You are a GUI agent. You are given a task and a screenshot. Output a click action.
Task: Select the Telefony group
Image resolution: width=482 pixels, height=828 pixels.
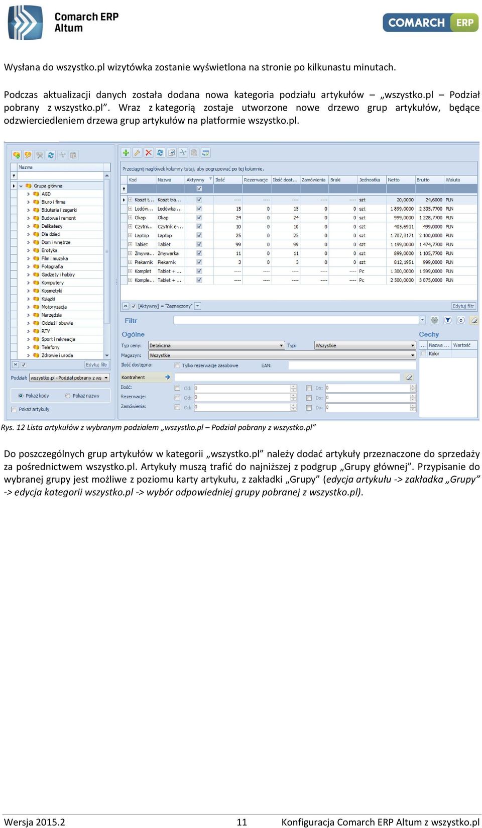tap(50, 347)
